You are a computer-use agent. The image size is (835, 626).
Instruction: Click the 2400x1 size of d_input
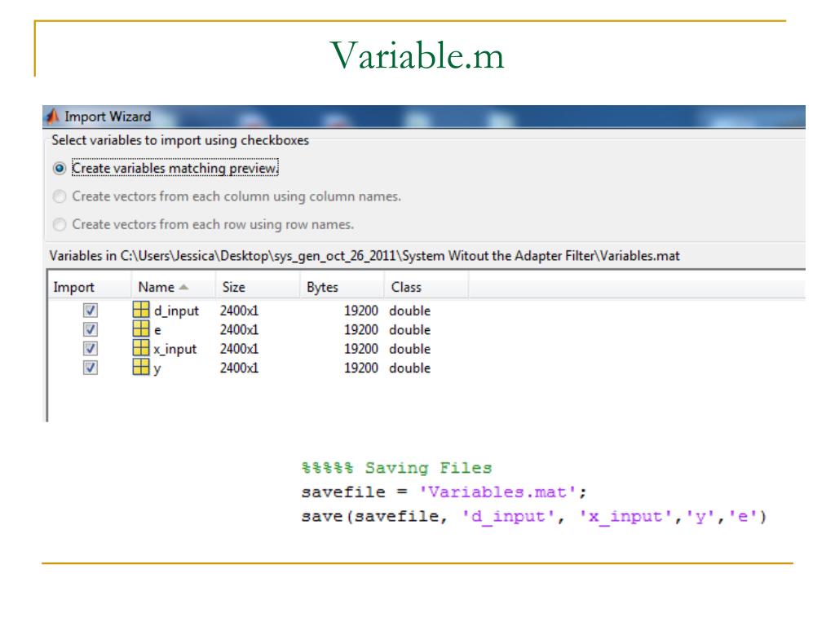pos(239,311)
